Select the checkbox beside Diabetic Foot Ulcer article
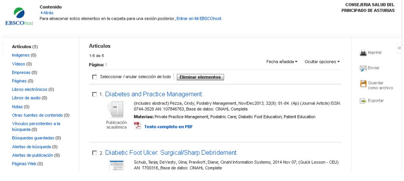The image size is (404, 181). 94,153
